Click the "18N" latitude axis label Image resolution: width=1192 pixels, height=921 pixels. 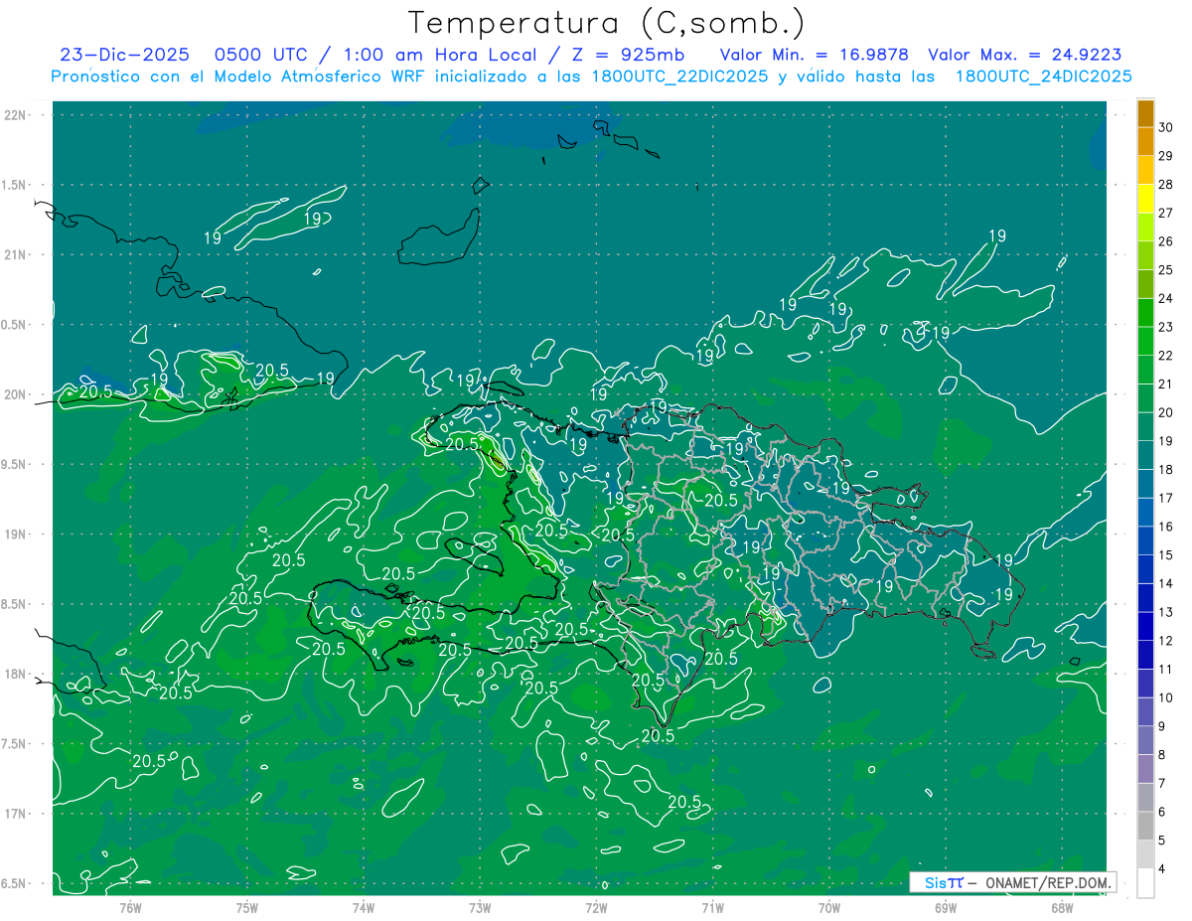15,674
